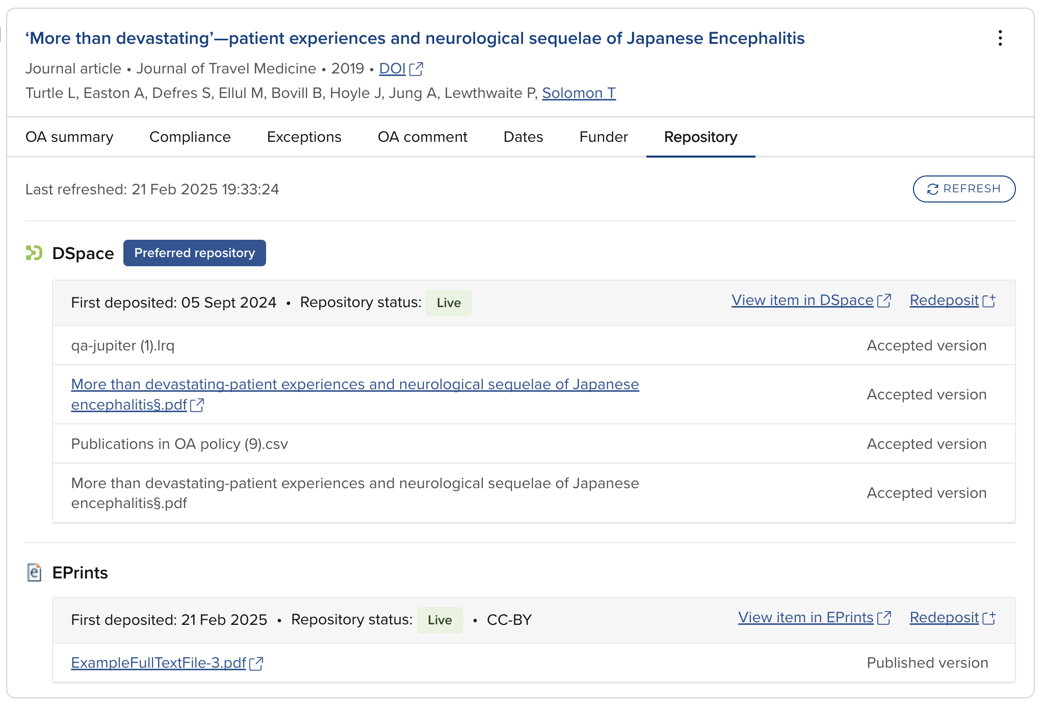Image resolution: width=1046 pixels, height=708 pixels.
Task: Open the three-dot more options menu
Action: [1000, 38]
